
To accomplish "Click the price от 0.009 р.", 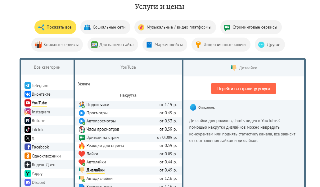I will [x=167, y=137].
